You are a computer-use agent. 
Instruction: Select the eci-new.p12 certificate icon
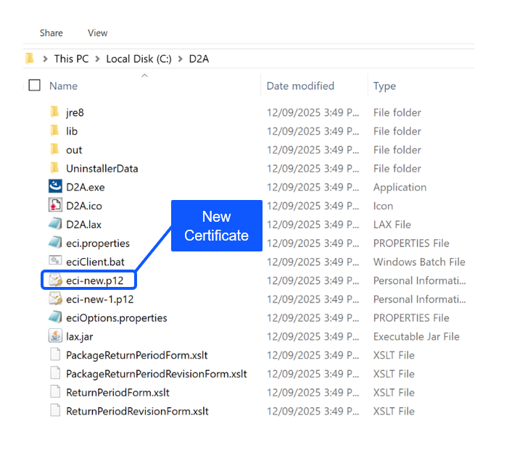55,280
